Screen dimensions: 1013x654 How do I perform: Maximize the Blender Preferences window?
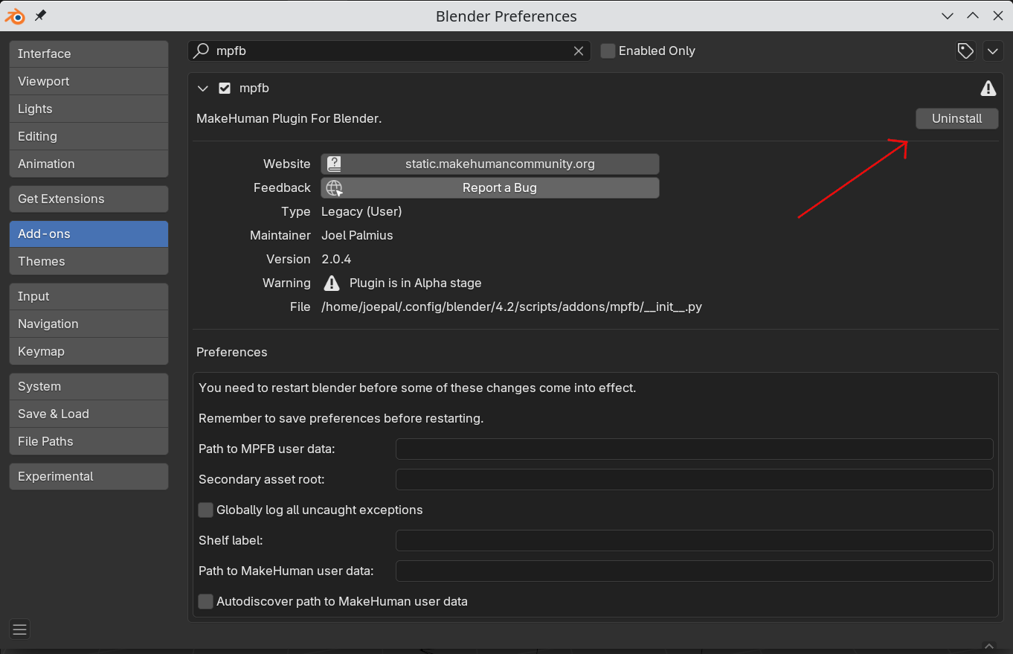[x=972, y=16]
